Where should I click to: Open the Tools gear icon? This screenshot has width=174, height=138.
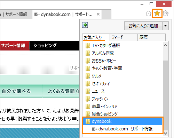click(166, 13)
